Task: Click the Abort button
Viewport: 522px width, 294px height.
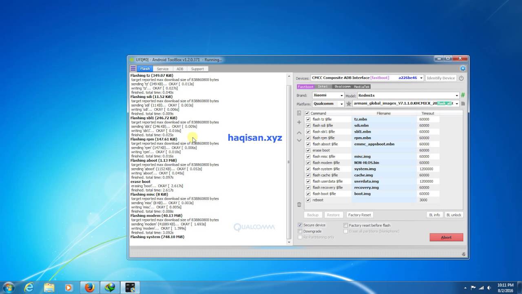Action: [446, 237]
